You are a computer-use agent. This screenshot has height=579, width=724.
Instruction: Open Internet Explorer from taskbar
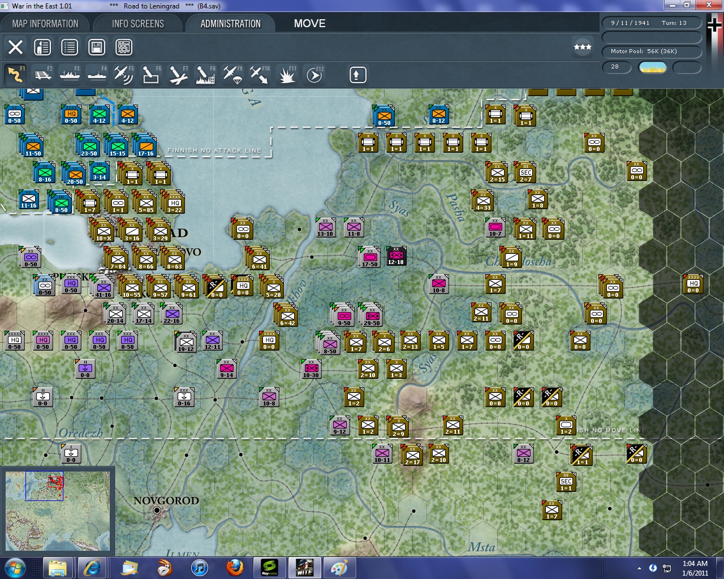point(92,567)
